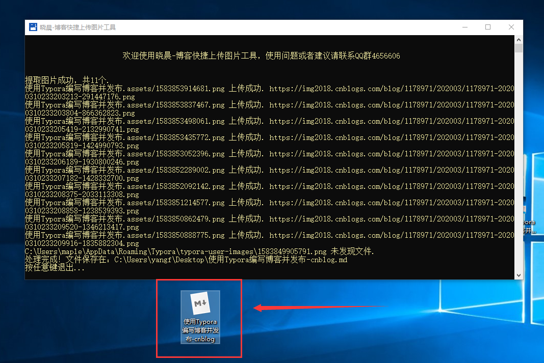Close the 晓晨-博客快捷上传图片工具 window
This screenshot has height=363, width=544.
511,27
